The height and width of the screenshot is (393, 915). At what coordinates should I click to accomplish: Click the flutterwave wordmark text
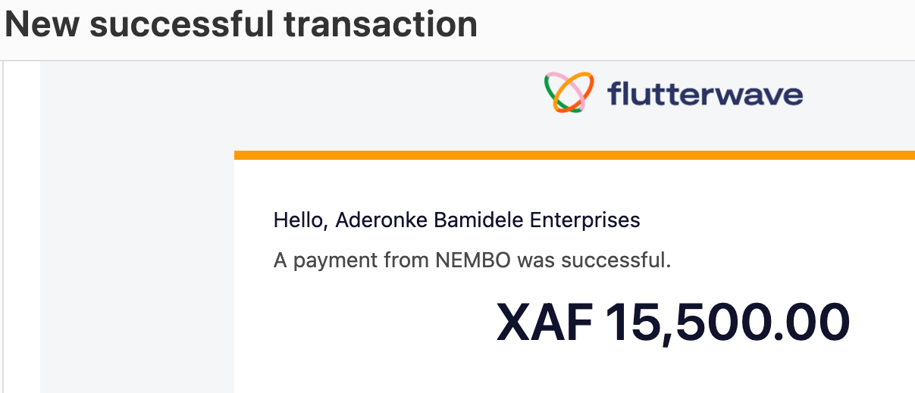point(704,95)
